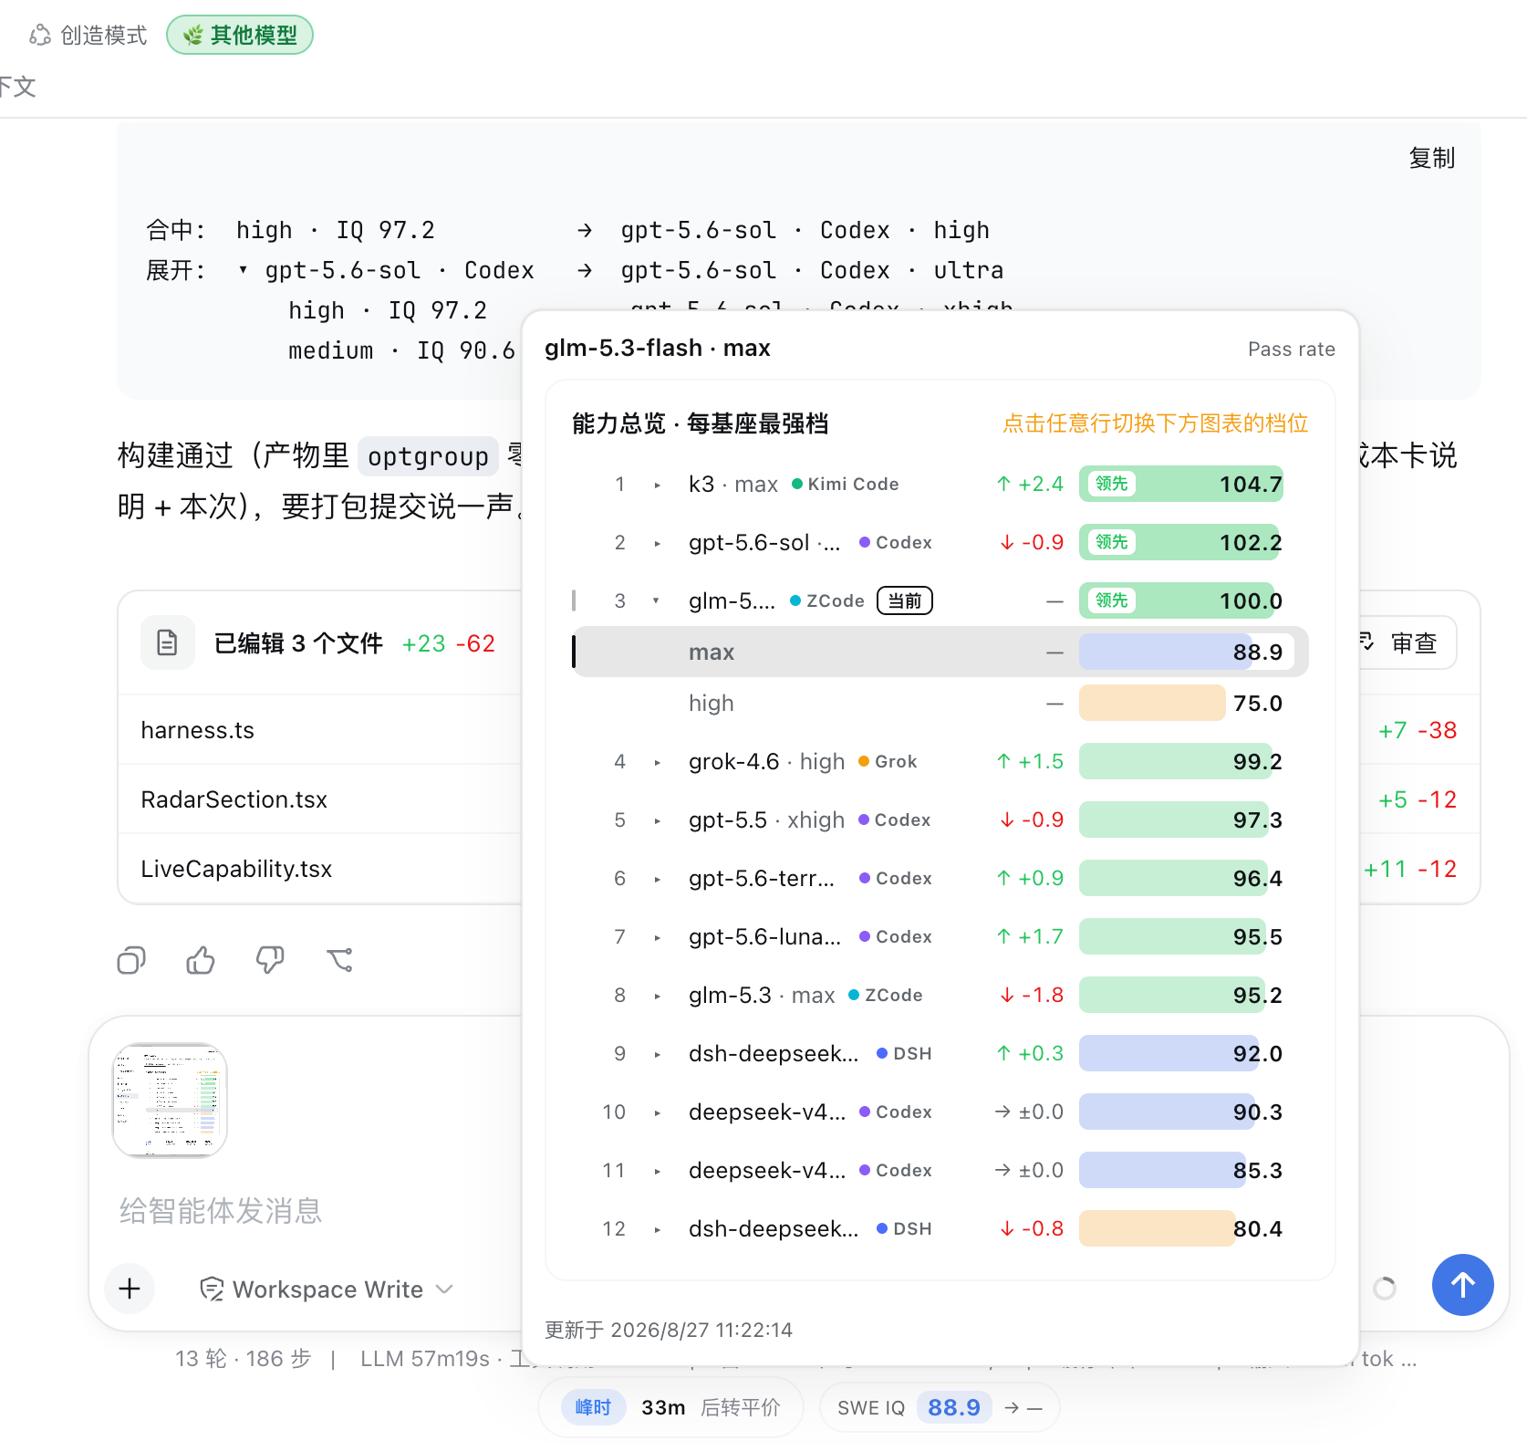Screen dimensions: 1527x1451
Task: Expand the gpt-5.6-sol row in ranking
Action: [x=657, y=543]
